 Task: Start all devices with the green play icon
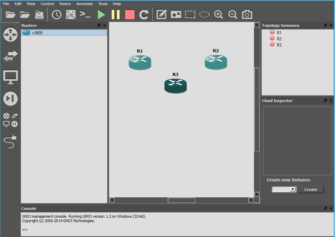101,14
